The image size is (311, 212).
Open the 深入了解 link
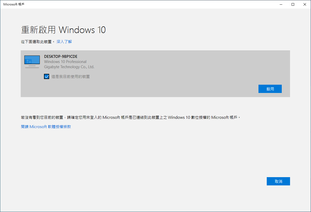click(64, 41)
